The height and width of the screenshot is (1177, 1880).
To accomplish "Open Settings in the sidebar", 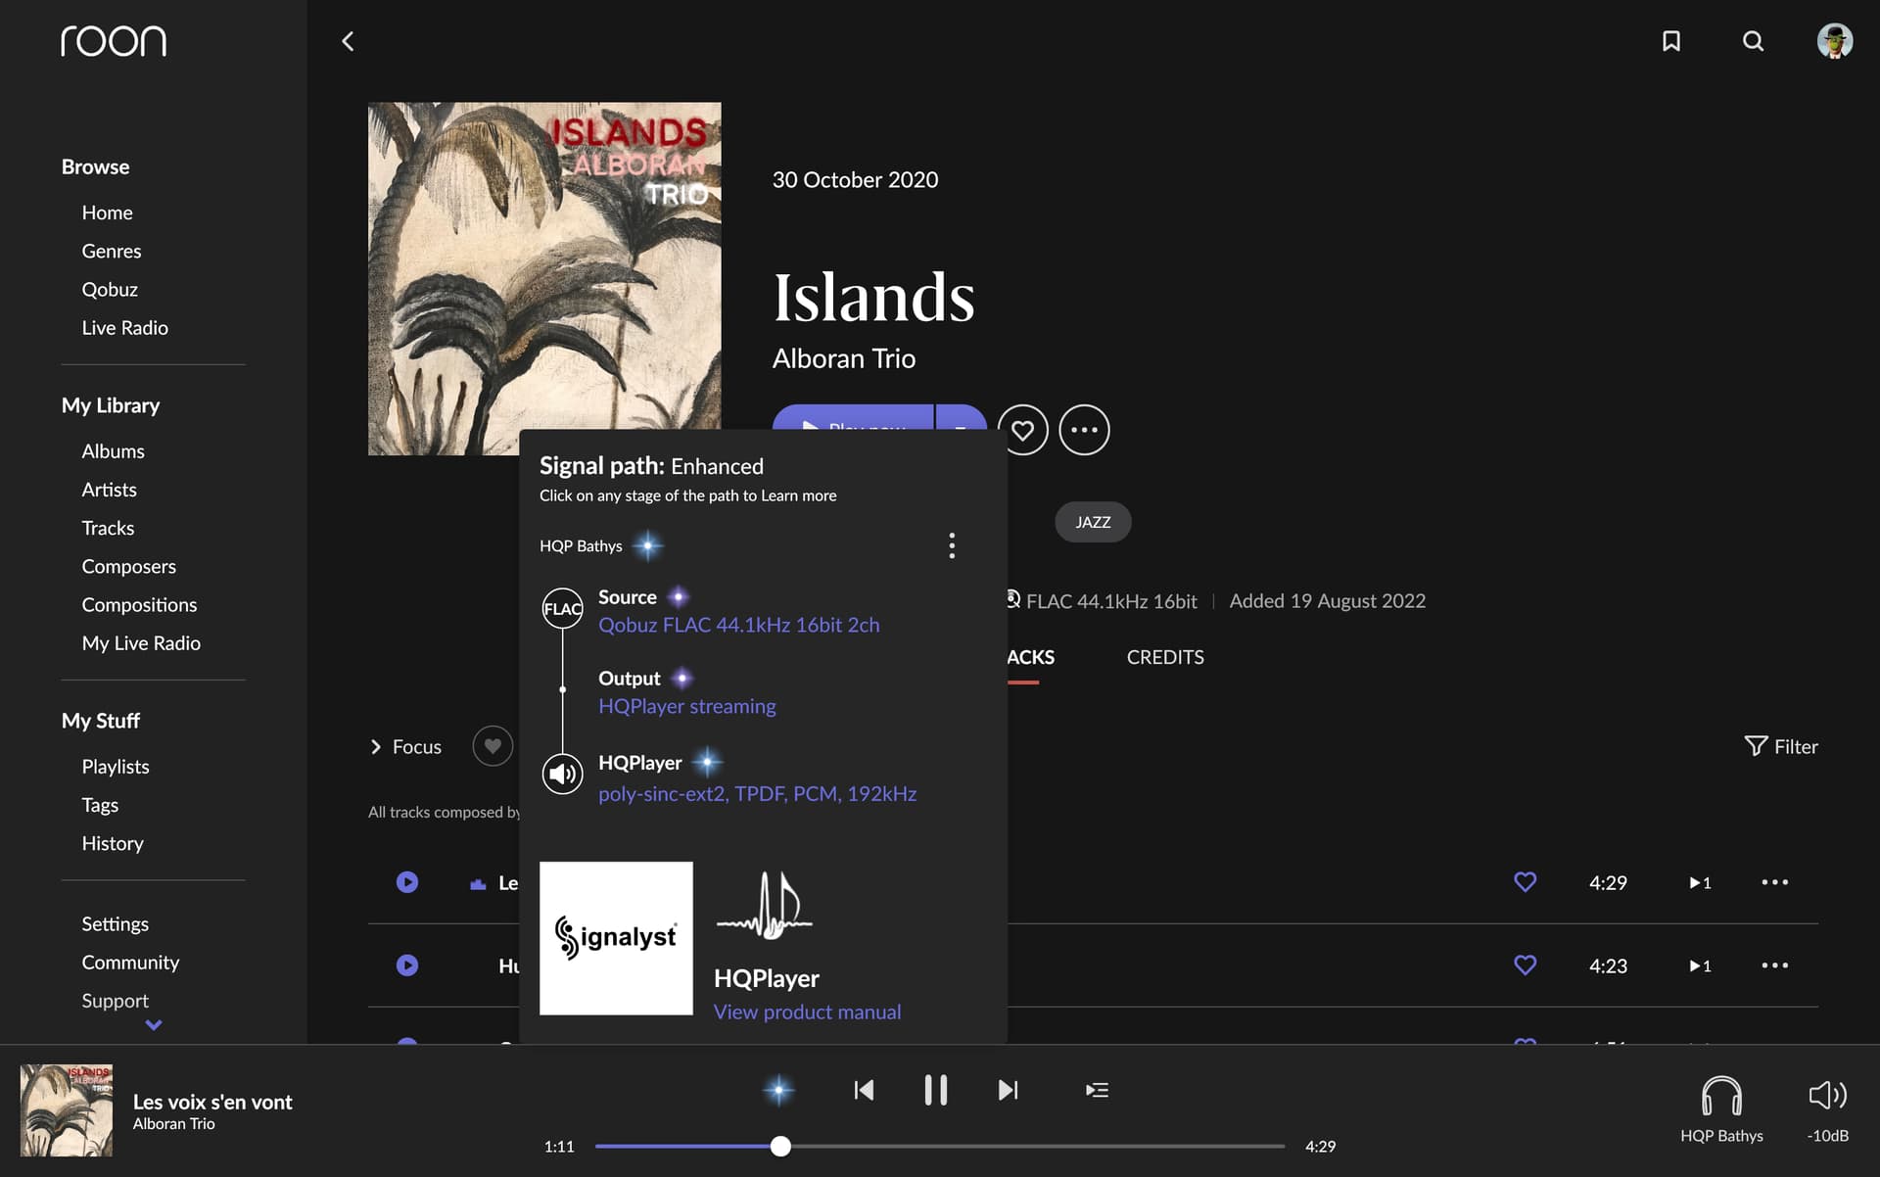I will click(x=115, y=924).
